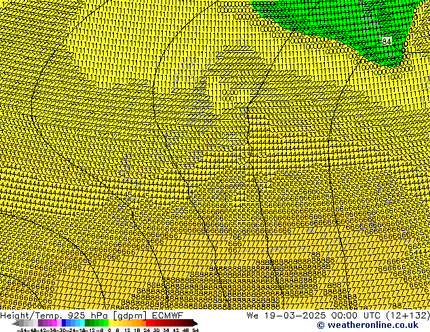Click the 'Height/Temp. 925 hPa [gdpm] ECMWF' title
The image size is (430, 332).
point(92,315)
